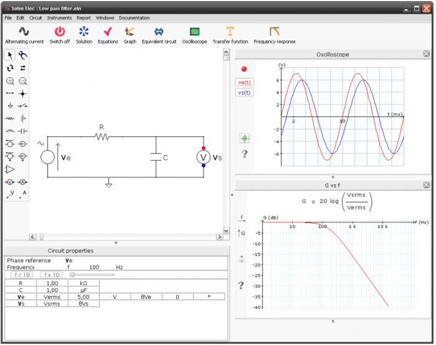Toggle the ve(t) oscilloscope trace
The width and height of the screenshot is (436, 345).
[244, 82]
